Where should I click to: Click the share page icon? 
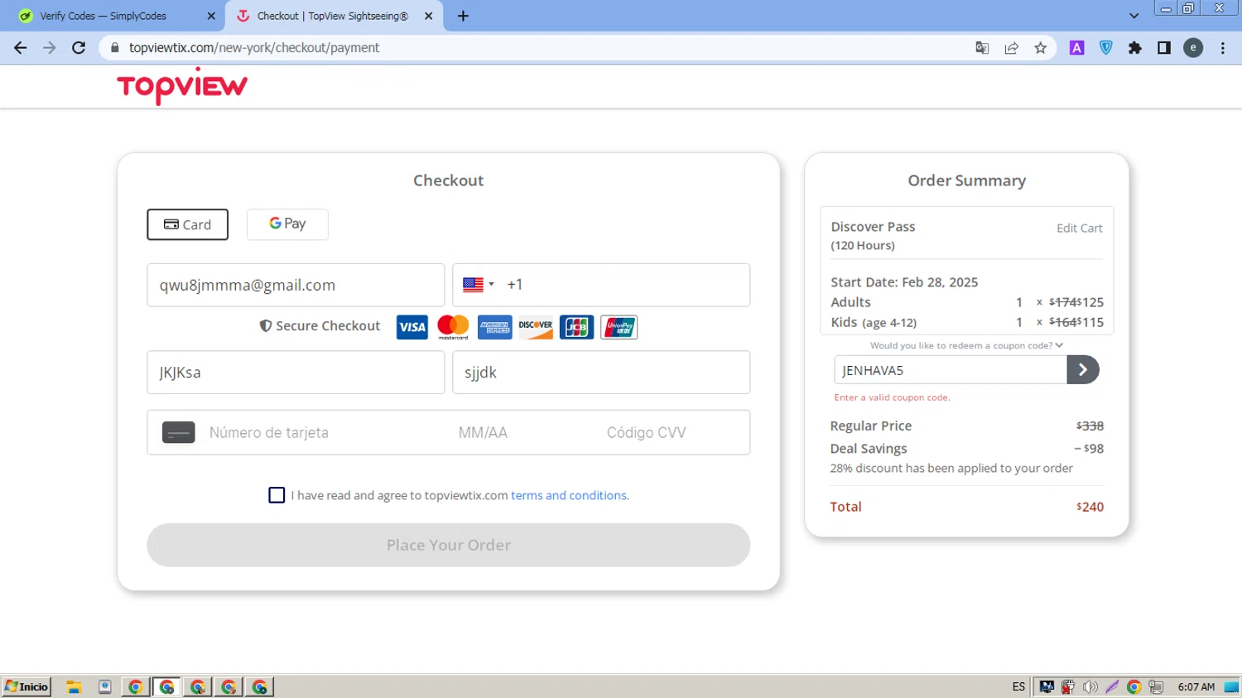point(1011,48)
